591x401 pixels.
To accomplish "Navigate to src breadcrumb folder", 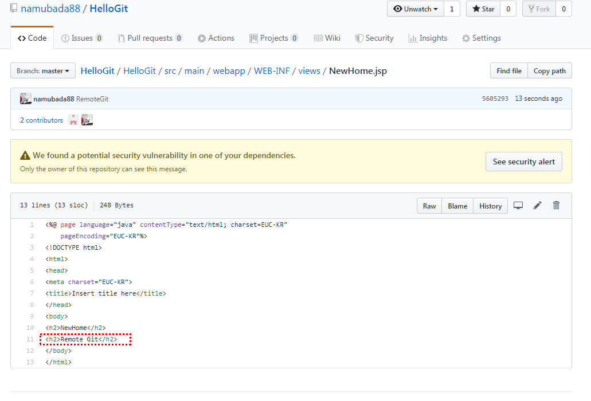I will pyautogui.click(x=170, y=71).
